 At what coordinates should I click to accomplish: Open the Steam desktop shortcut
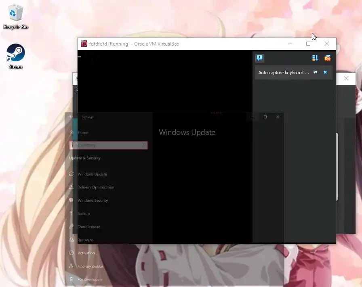[16, 56]
